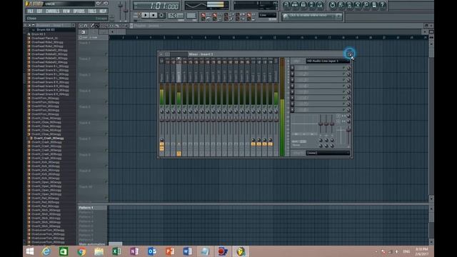Open the HD Audio Line input 1 dropdown

click(328, 61)
